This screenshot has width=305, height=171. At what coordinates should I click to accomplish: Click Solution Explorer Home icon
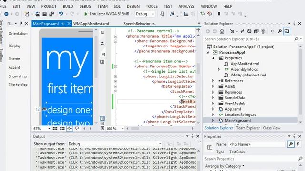point(222,31)
